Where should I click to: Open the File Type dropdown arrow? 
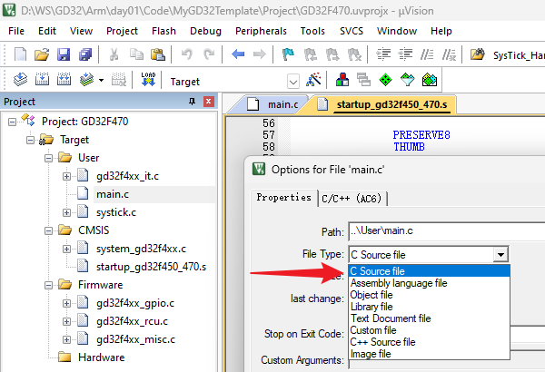click(500, 255)
